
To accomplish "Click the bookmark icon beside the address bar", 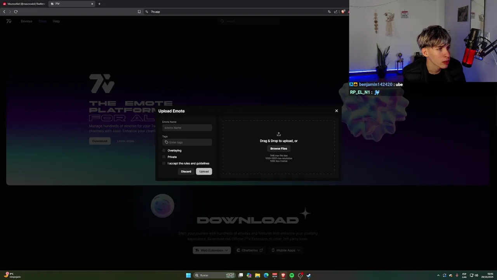I will (139, 12).
